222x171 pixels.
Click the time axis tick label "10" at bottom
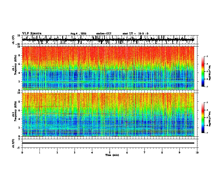click(x=197, y=153)
